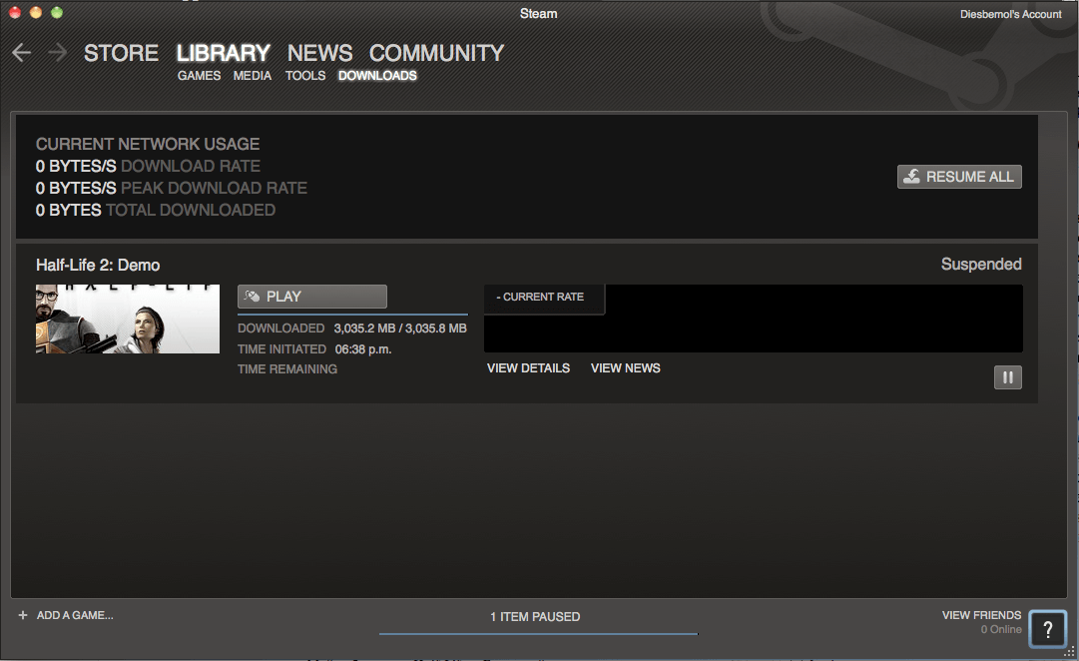The width and height of the screenshot is (1079, 661).
Task: Open the LIBRARY section
Action: click(223, 53)
